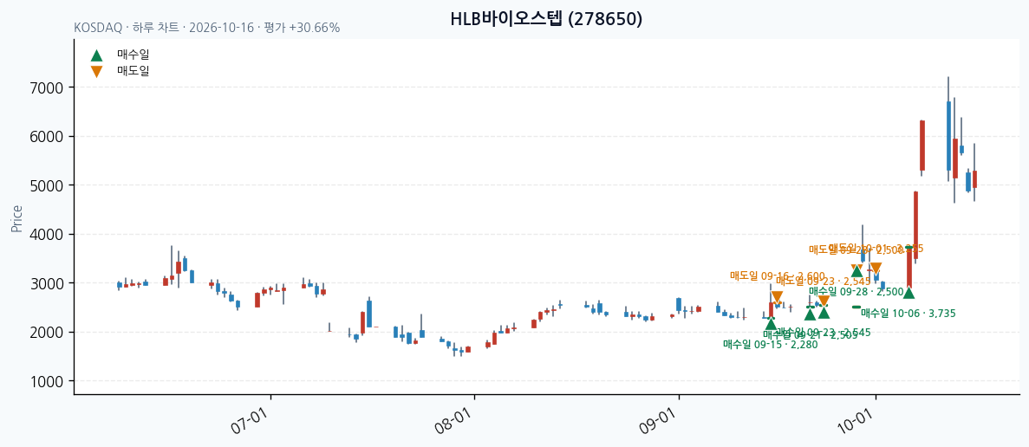The image size is (1029, 447).
Task: Click the annotation text 매수일 09-28 · 2,500
Action: pos(856,291)
